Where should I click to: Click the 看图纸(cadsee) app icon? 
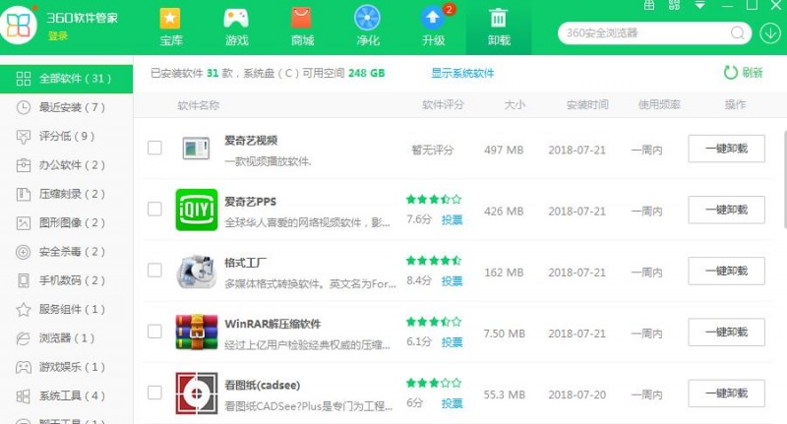point(196,393)
